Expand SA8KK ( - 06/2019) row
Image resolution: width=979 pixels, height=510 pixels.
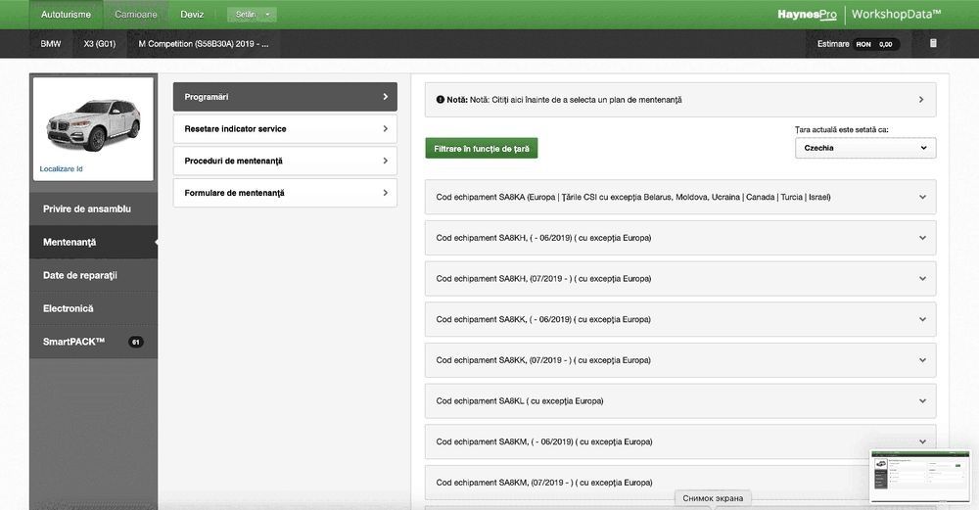coord(680,320)
